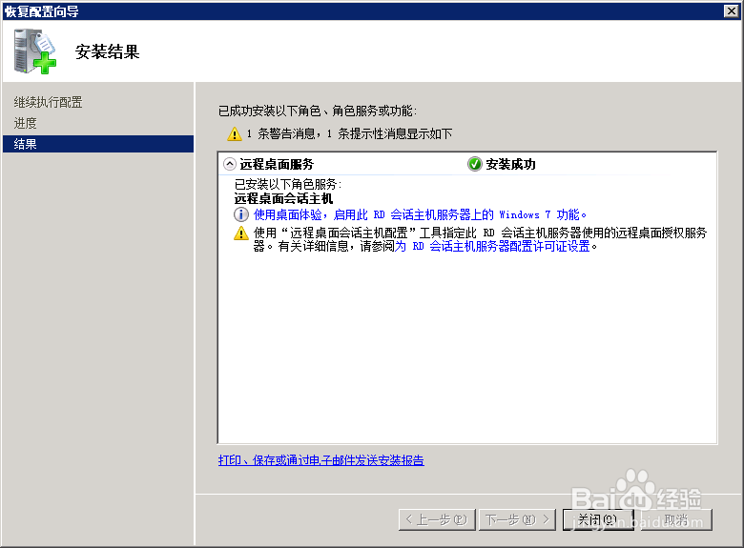Click the 安装成功 status text
Viewport: 744px width, 548px height.
point(510,165)
